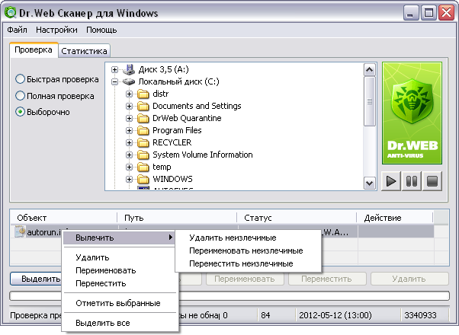
Task: Pause the scan
Action: pos(412,181)
